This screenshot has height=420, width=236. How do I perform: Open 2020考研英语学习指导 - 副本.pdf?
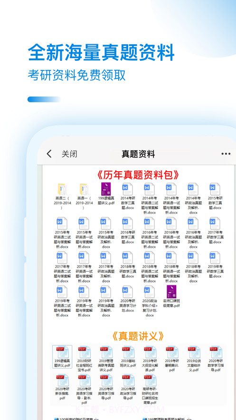coord(84,390)
